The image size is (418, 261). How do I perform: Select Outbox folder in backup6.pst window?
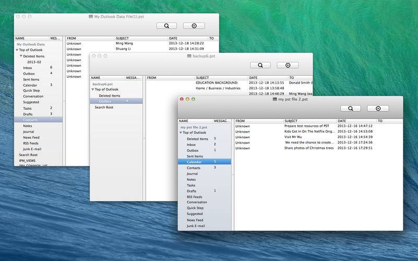116,101
